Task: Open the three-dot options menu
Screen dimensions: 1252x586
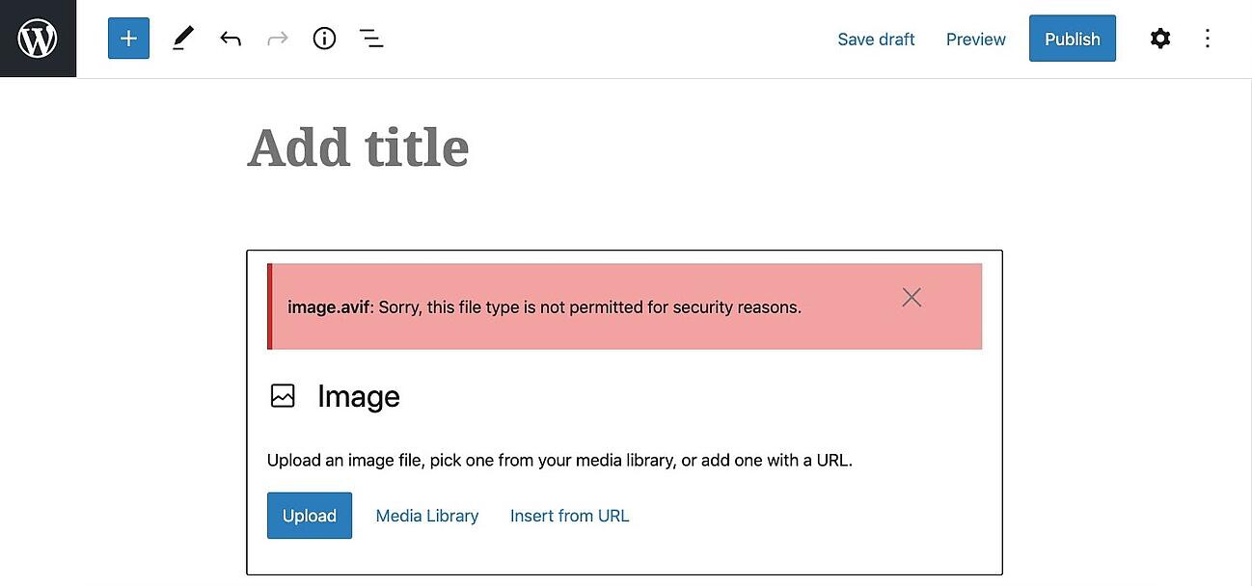Action: coord(1208,39)
